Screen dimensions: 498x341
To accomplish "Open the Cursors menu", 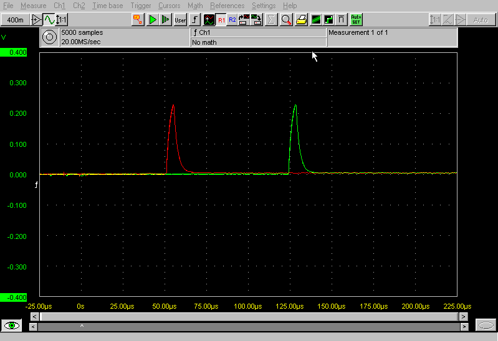I will coord(169,6).
